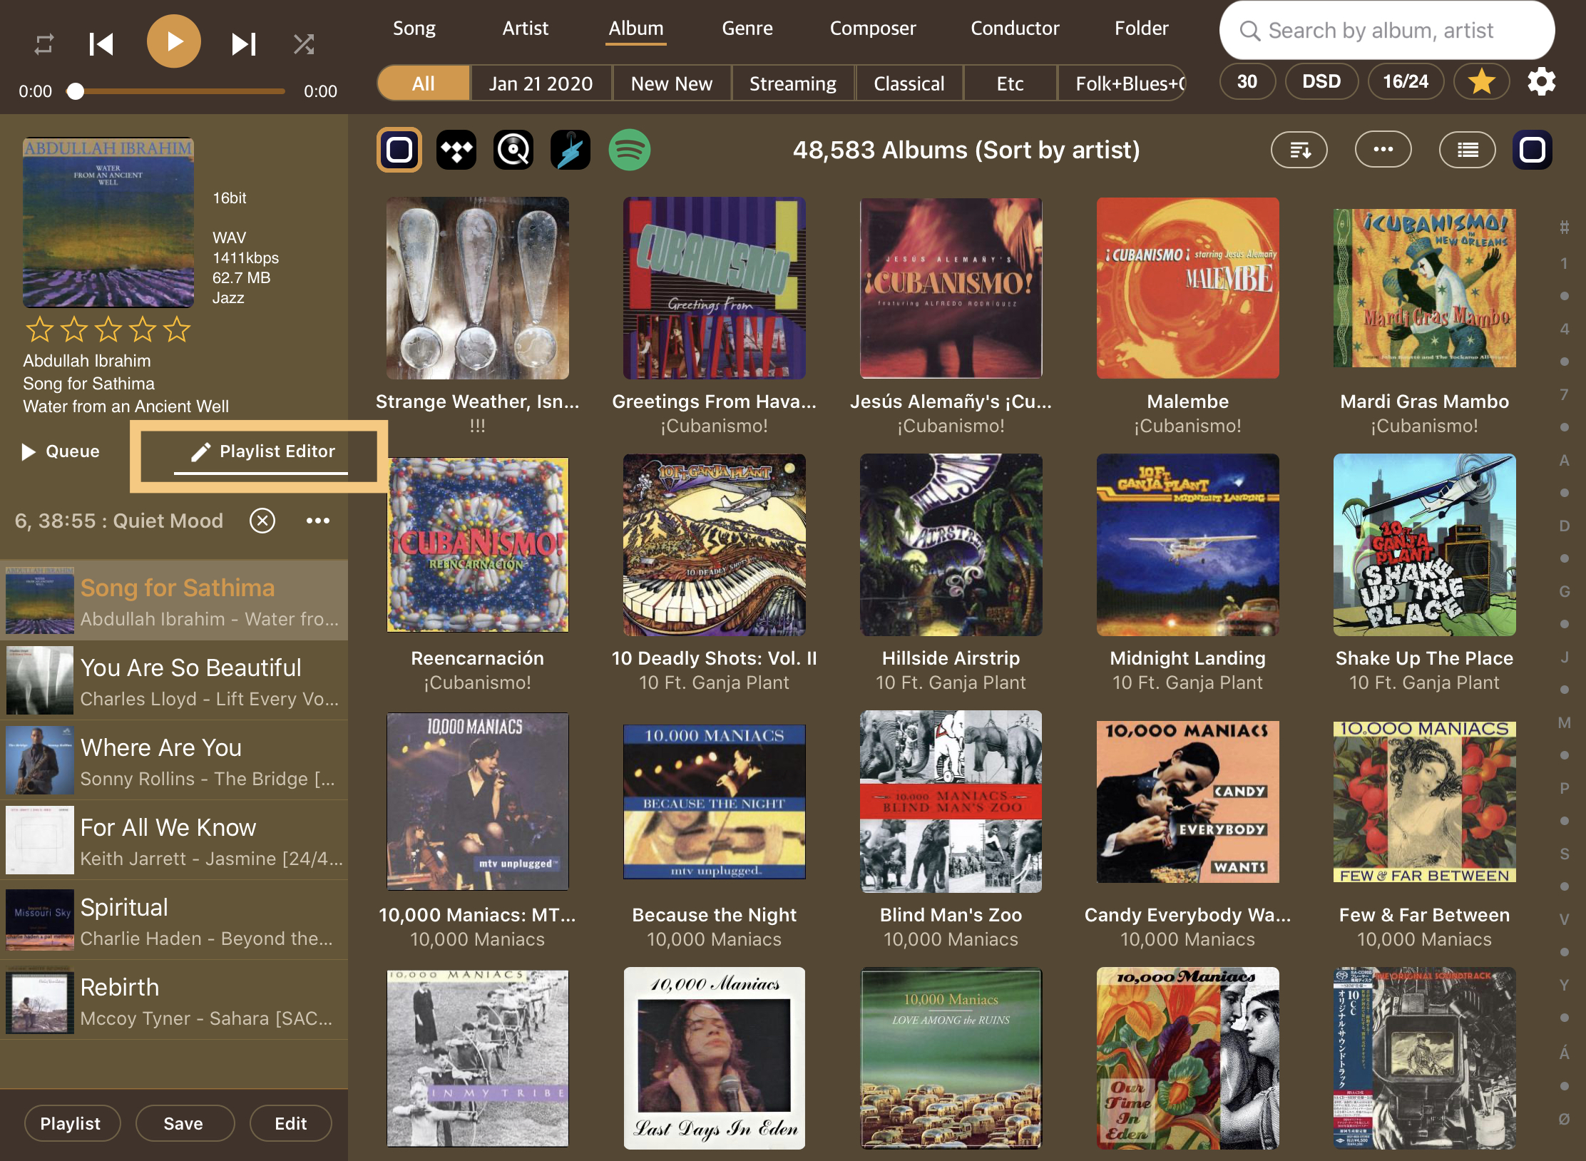Jump to letter M in index
The height and width of the screenshot is (1161, 1586).
(x=1565, y=722)
